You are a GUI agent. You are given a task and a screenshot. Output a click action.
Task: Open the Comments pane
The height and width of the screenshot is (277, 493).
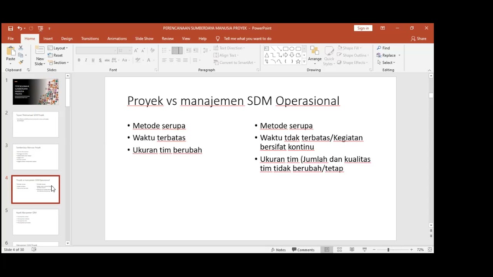304,250
